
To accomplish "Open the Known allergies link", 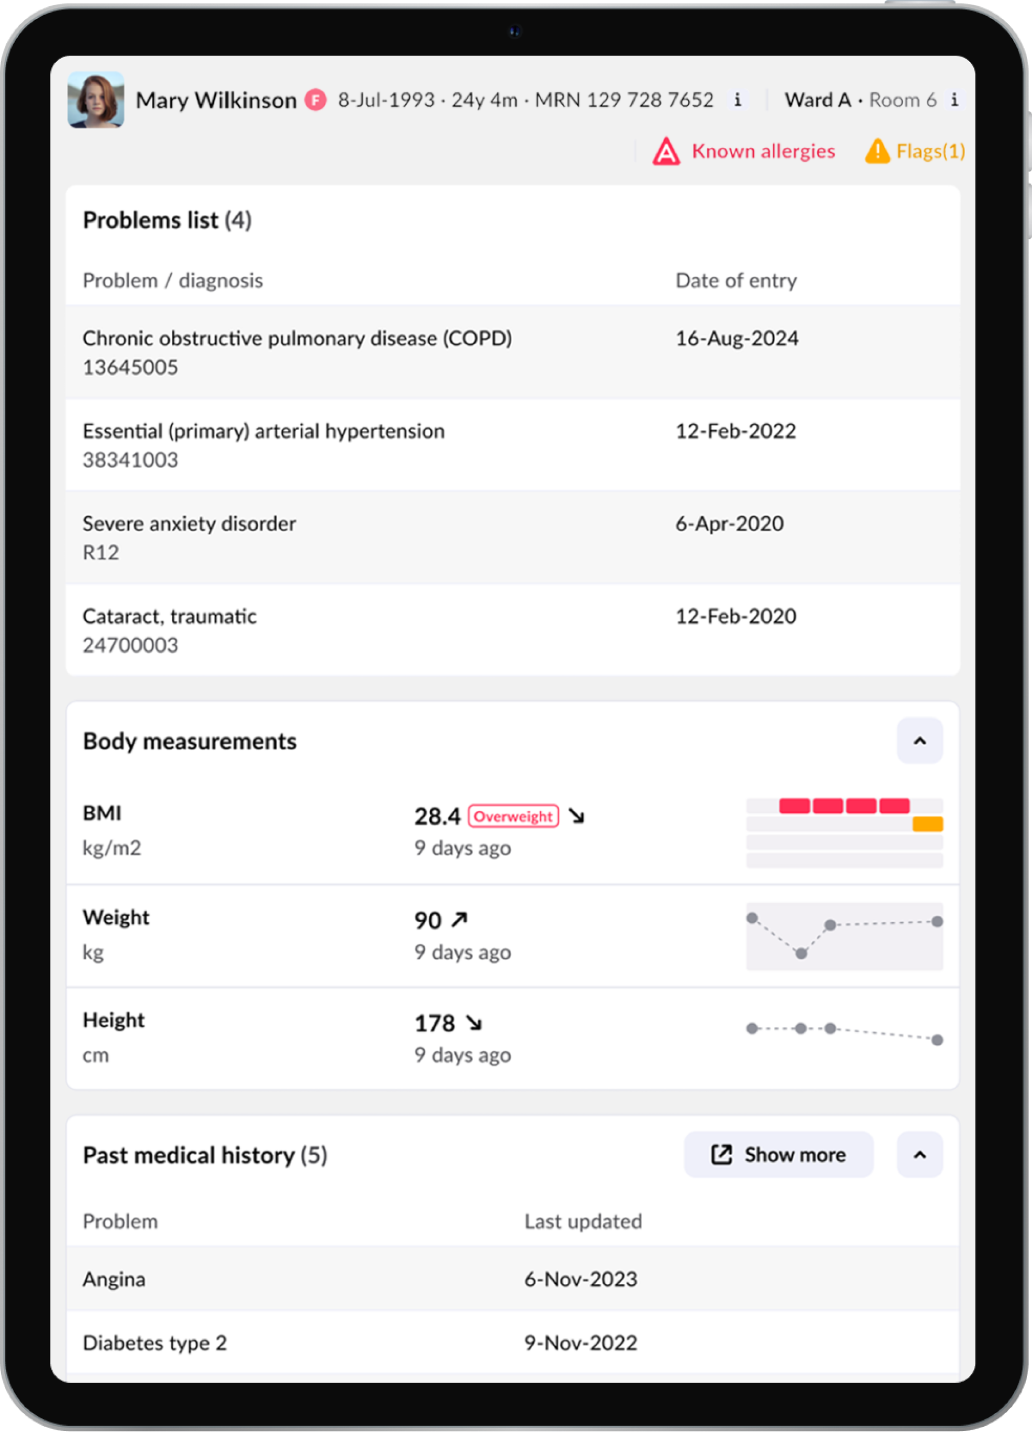I will pyautogui.click(x=763, y=151).
